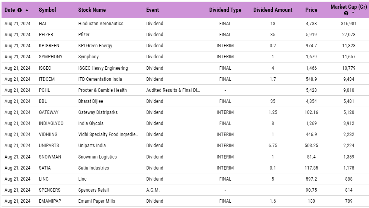Click the 974.7 price value
The width and height of the screenshot is (369, 208).
(x=311, y=46)
